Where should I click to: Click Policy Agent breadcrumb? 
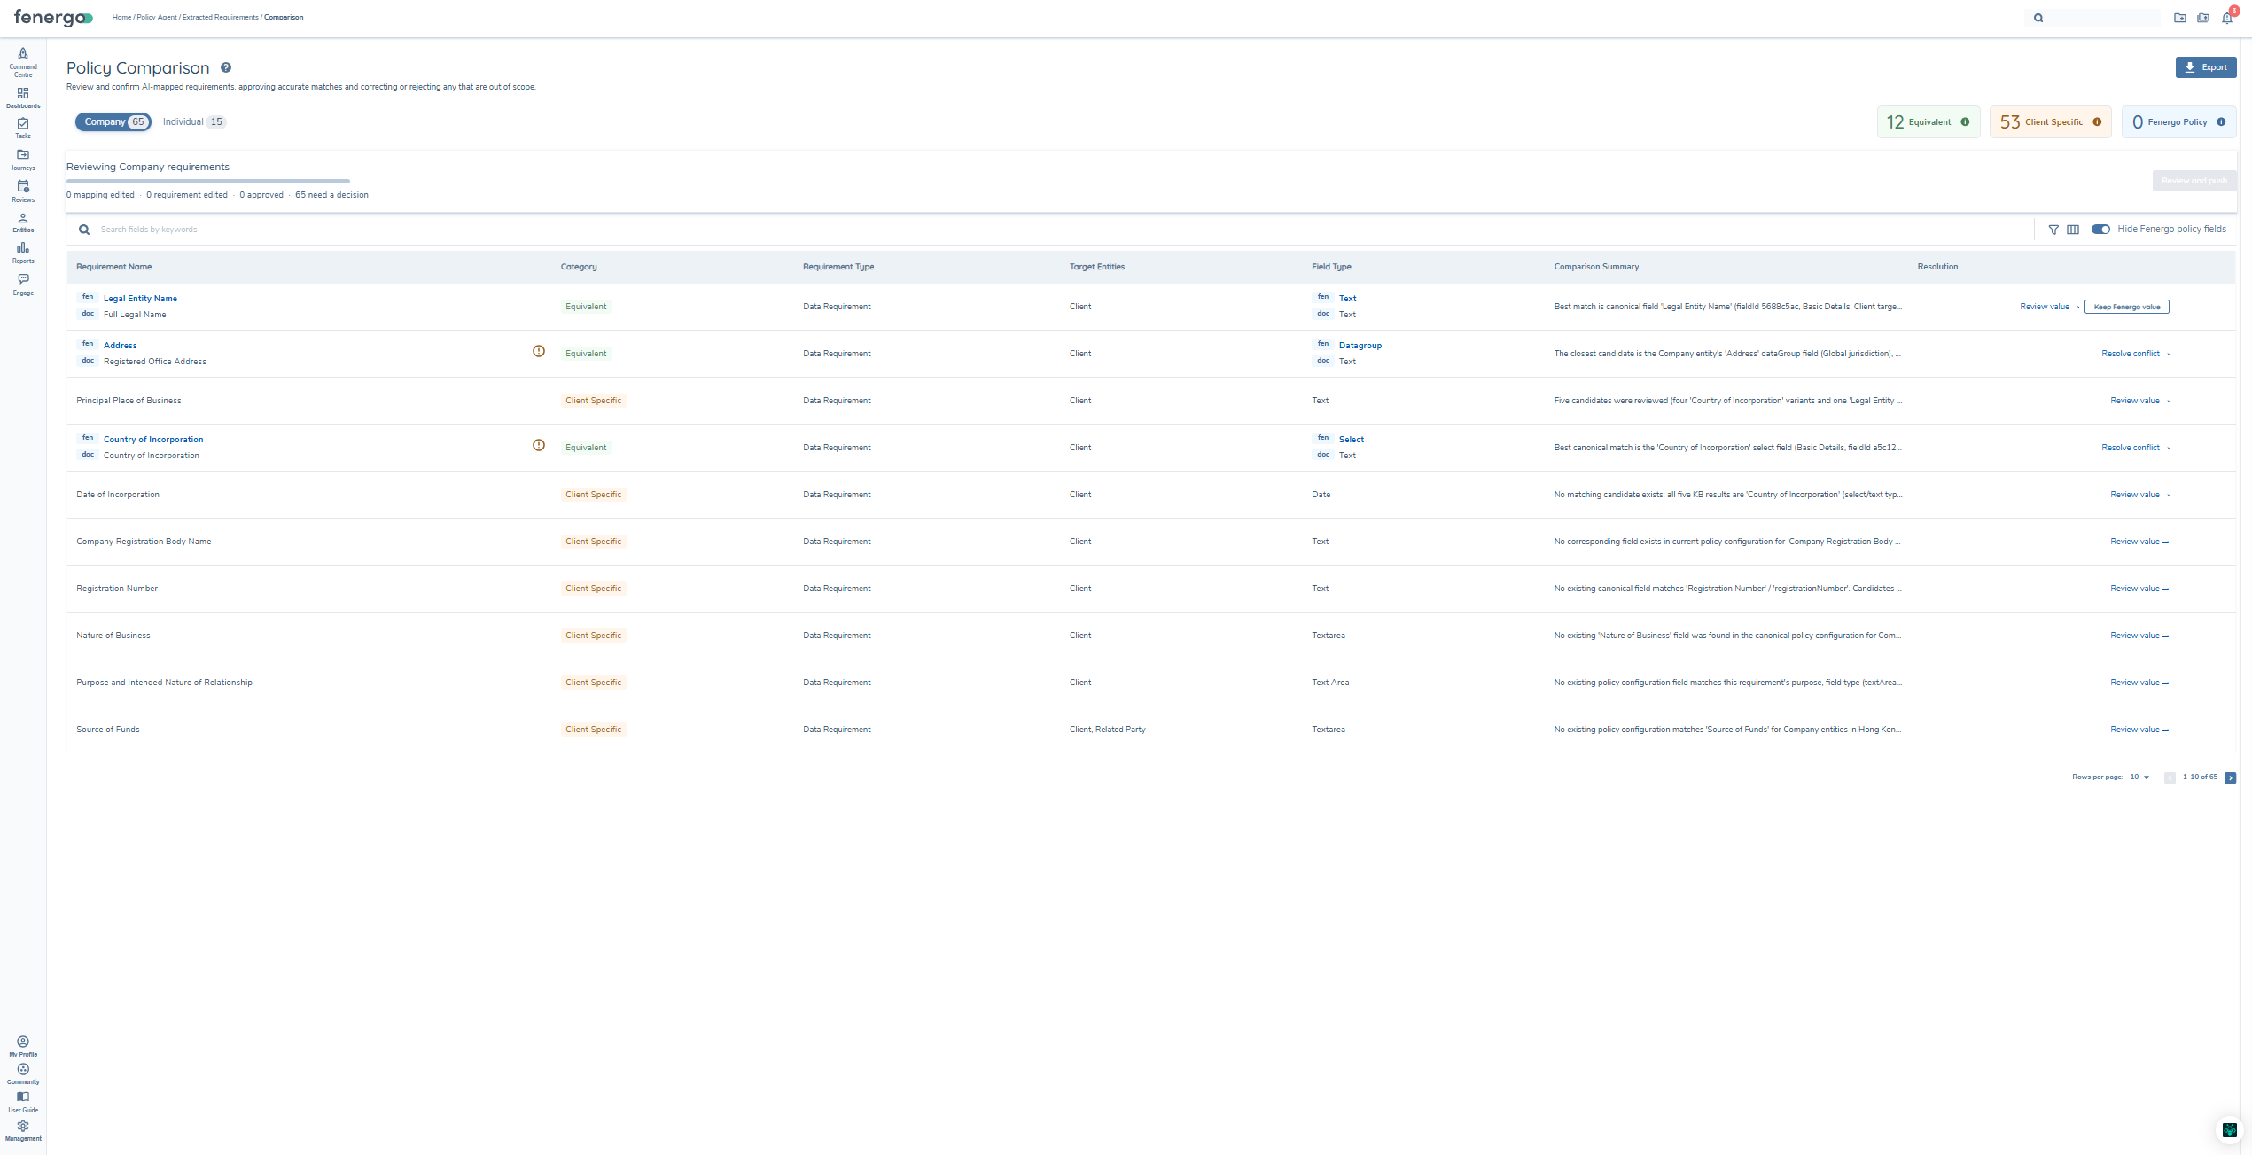(x=157, y=18)
